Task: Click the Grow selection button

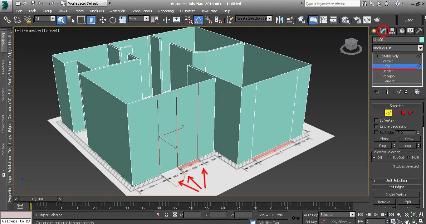Action: [x=409, y=139]
